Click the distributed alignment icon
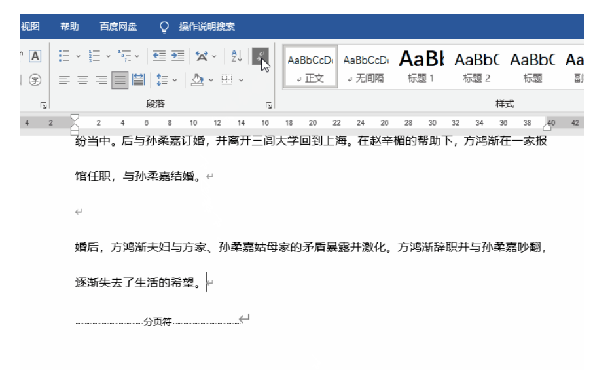This screenshot has height=370, width=593. 138,81
